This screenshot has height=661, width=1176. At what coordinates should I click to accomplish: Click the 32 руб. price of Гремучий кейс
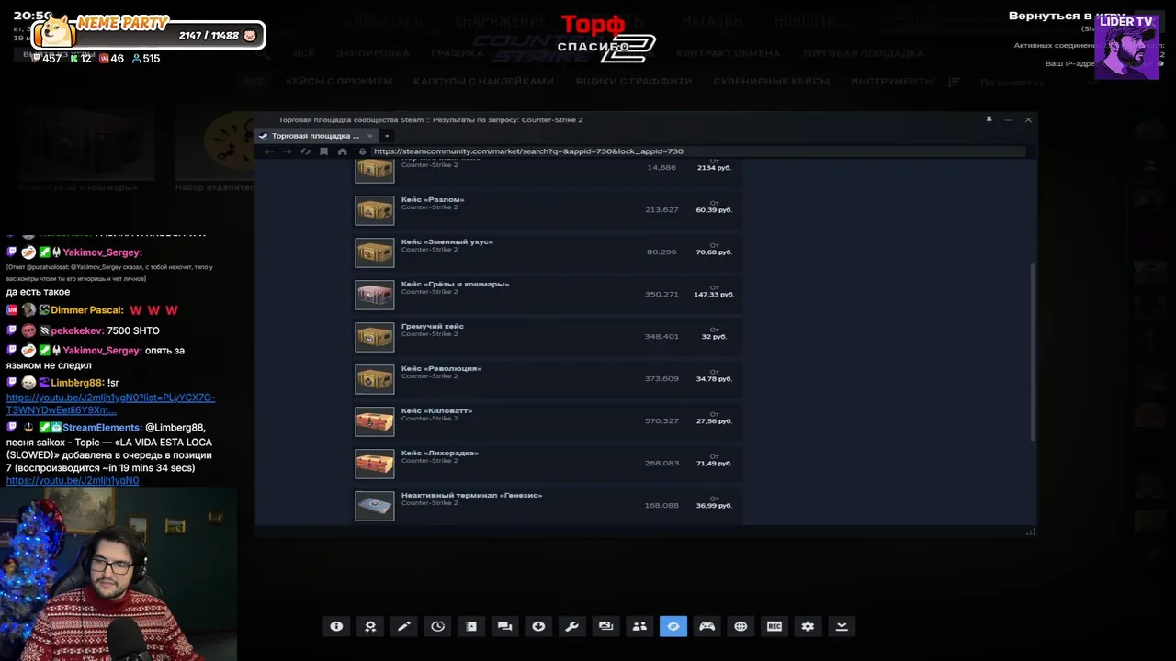click(x=714, y=337)
